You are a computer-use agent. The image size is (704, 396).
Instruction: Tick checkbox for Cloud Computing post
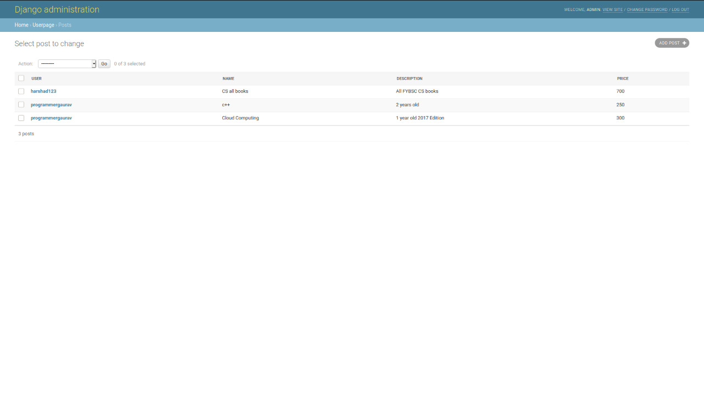click(21, 118)
